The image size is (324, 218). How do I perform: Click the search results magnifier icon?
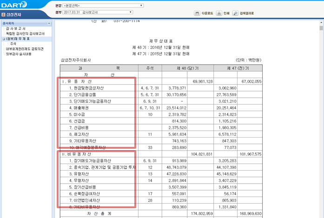coord(235,13)
